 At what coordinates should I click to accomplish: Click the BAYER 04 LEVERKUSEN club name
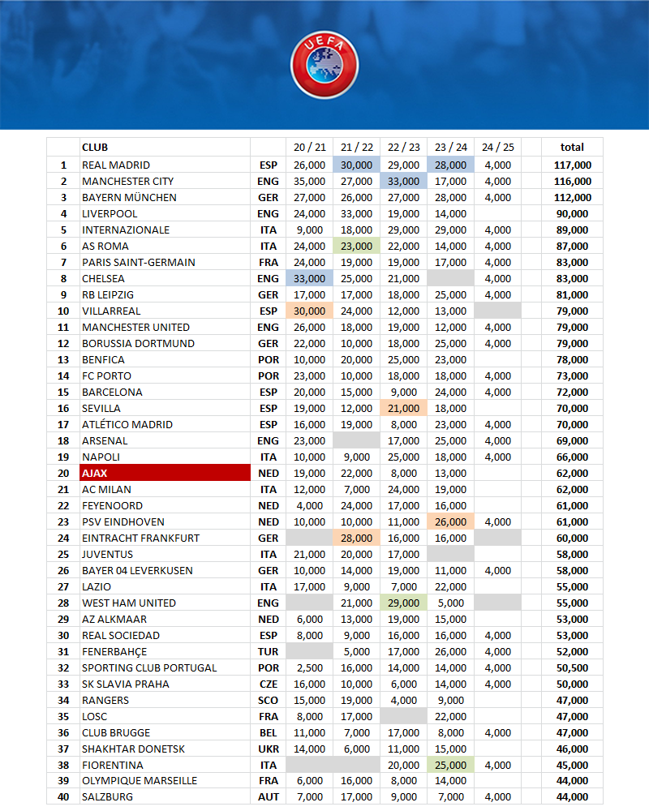tap(137, 570)
